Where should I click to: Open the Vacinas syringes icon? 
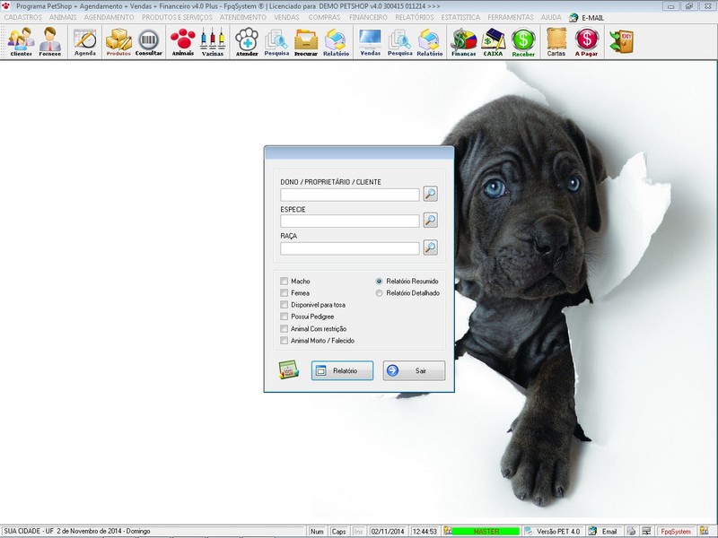point(213,41)
